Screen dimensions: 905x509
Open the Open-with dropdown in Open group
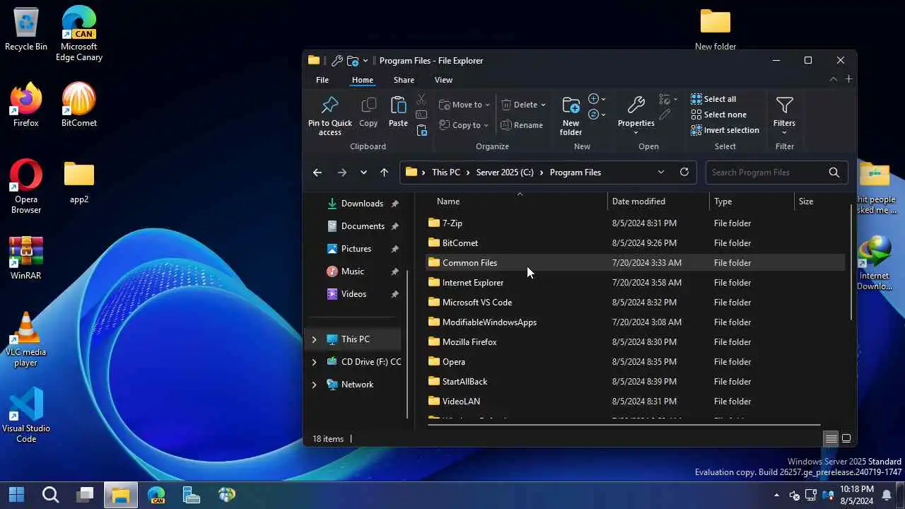tap(668, 99)
